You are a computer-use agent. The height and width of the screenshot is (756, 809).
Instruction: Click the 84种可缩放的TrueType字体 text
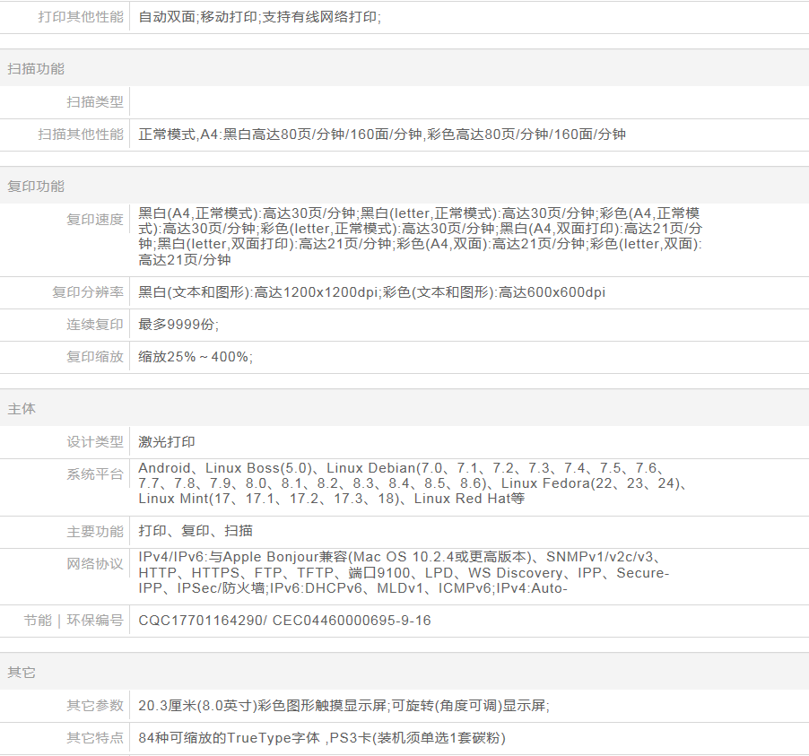231,739
